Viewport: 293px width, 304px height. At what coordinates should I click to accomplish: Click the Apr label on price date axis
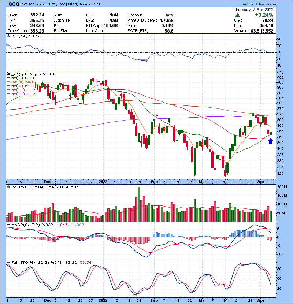(x=261, y=182)
